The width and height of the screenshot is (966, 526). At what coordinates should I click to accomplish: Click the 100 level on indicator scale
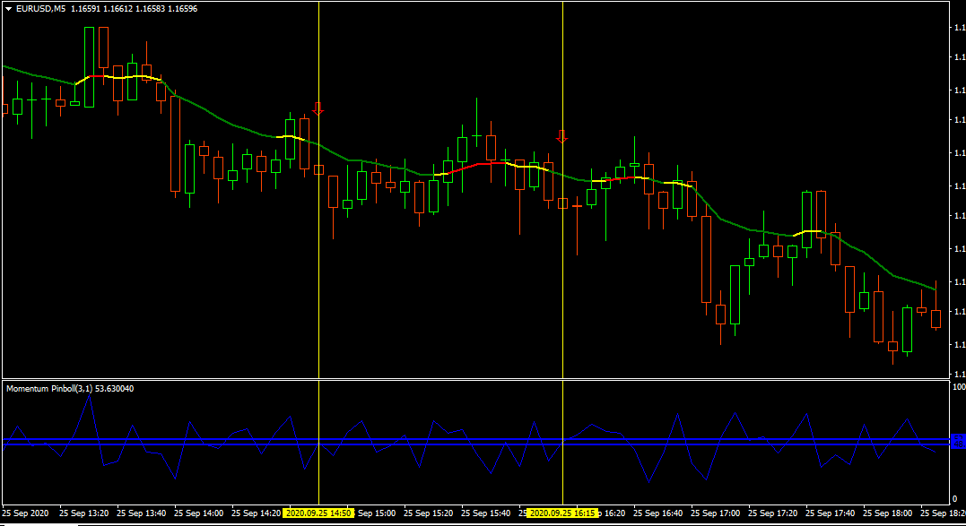coord(959,387)
